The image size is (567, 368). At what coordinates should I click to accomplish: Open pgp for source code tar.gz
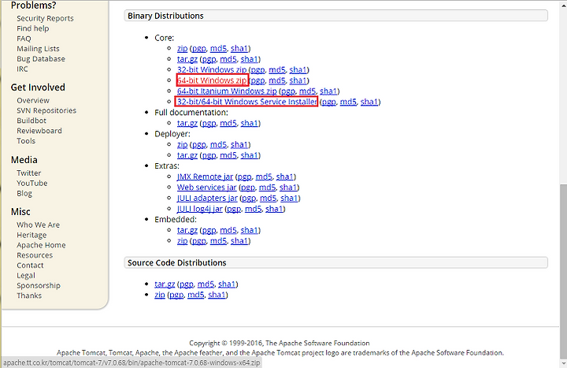[x=186, y=284]
